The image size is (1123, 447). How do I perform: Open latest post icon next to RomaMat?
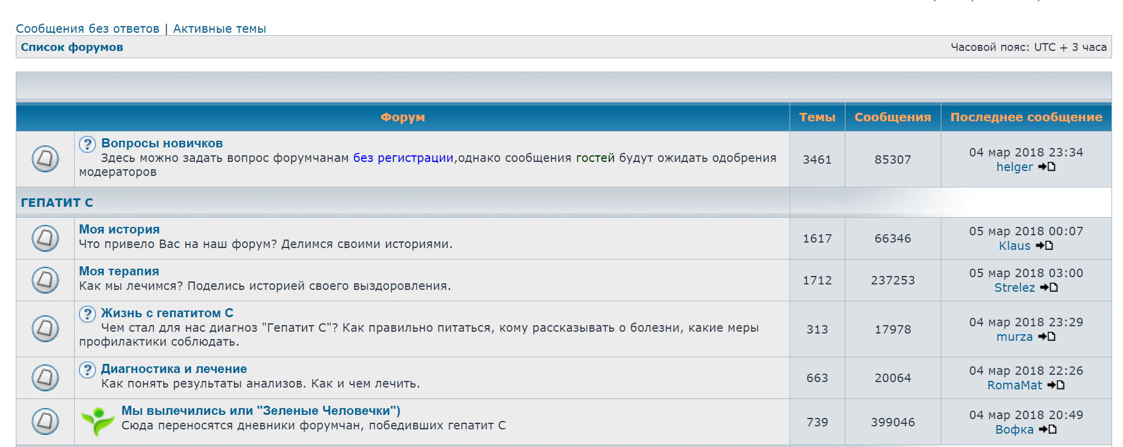pos(1056,385)
